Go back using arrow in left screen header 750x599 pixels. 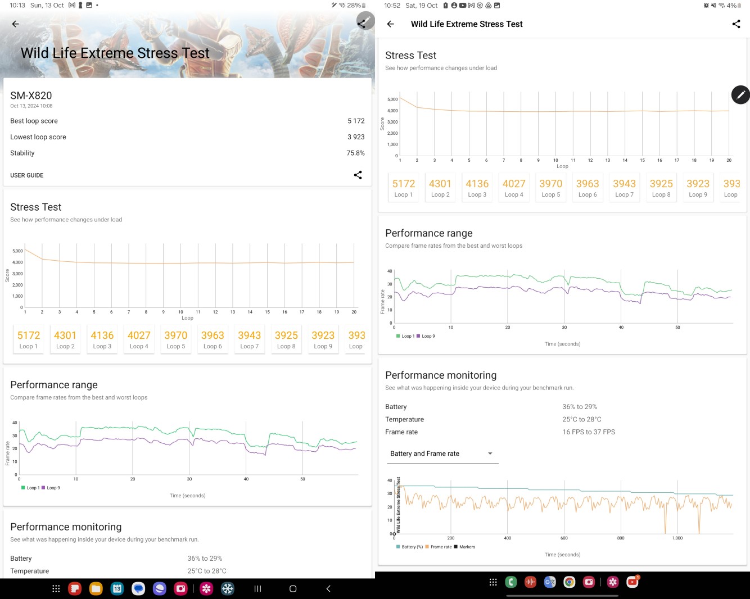(x=16, y=24)
